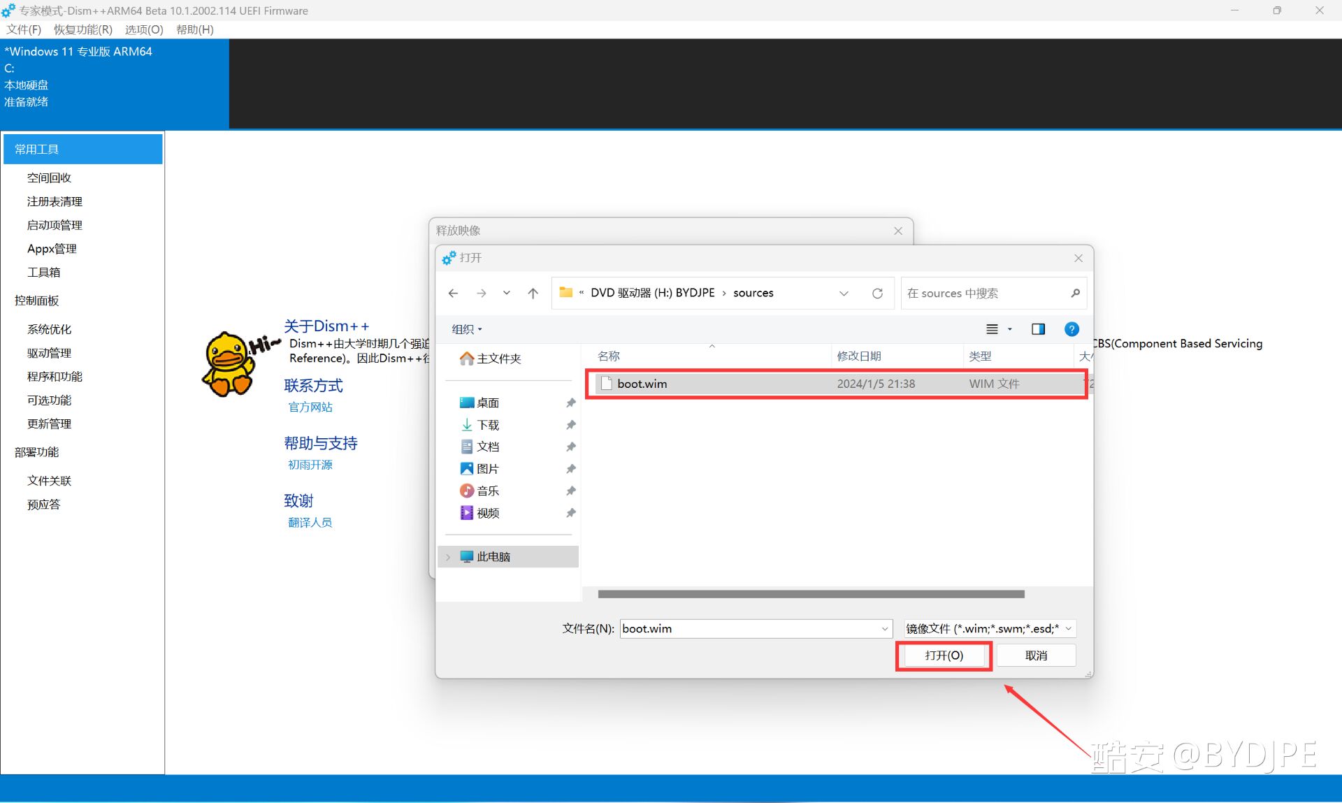Refresh the sources folder listing

point(877,294)
